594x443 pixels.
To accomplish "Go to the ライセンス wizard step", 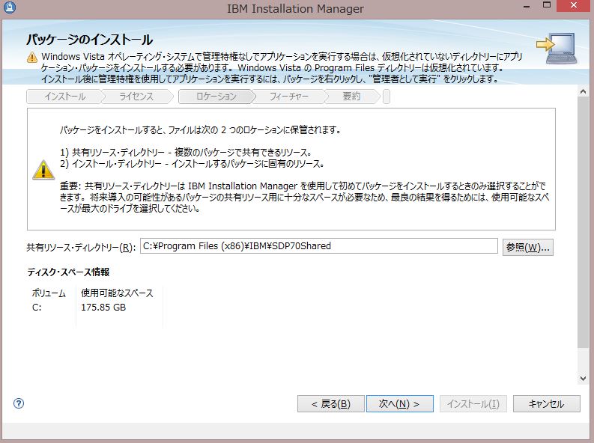I will [x=136, y=97].
